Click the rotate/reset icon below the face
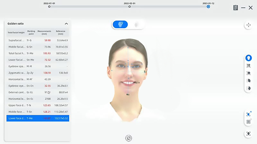The height and width of the screenshot is (144, 257). [x=129, y=138]
